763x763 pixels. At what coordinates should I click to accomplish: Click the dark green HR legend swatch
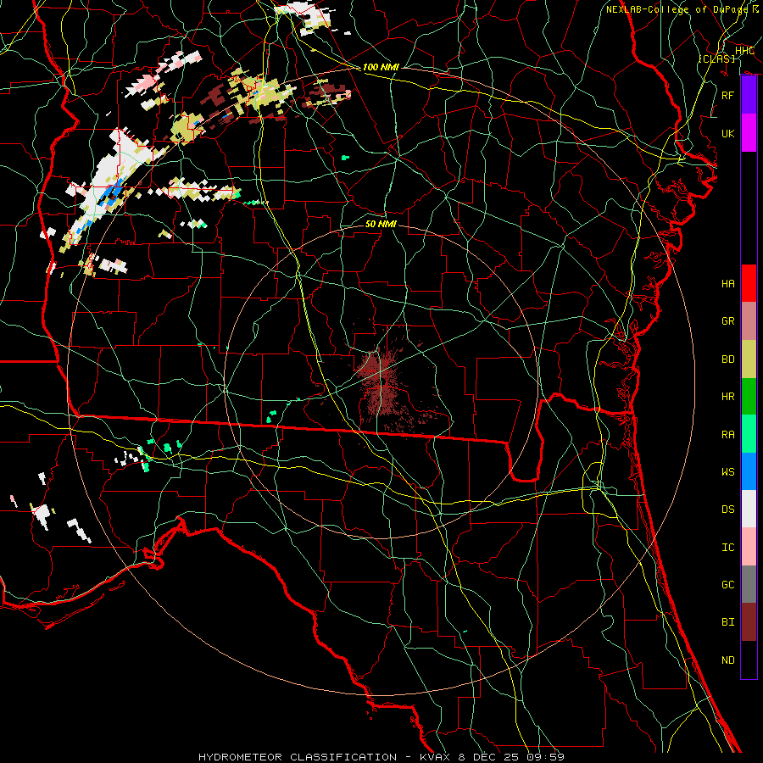[749, 397]
